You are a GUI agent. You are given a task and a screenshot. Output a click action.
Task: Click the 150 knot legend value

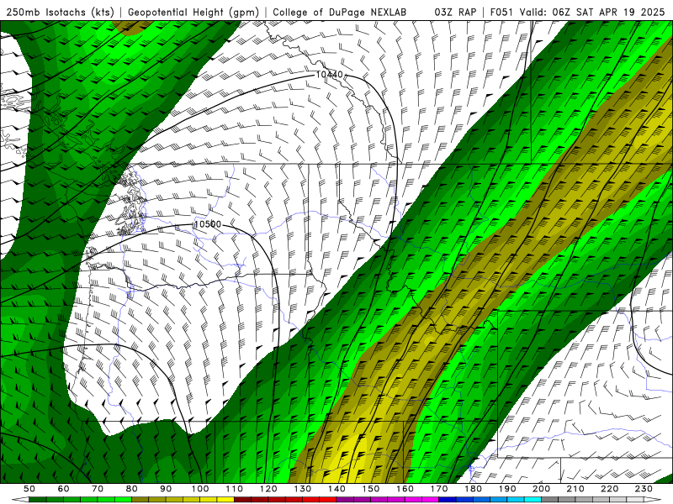tap(371, 489)
